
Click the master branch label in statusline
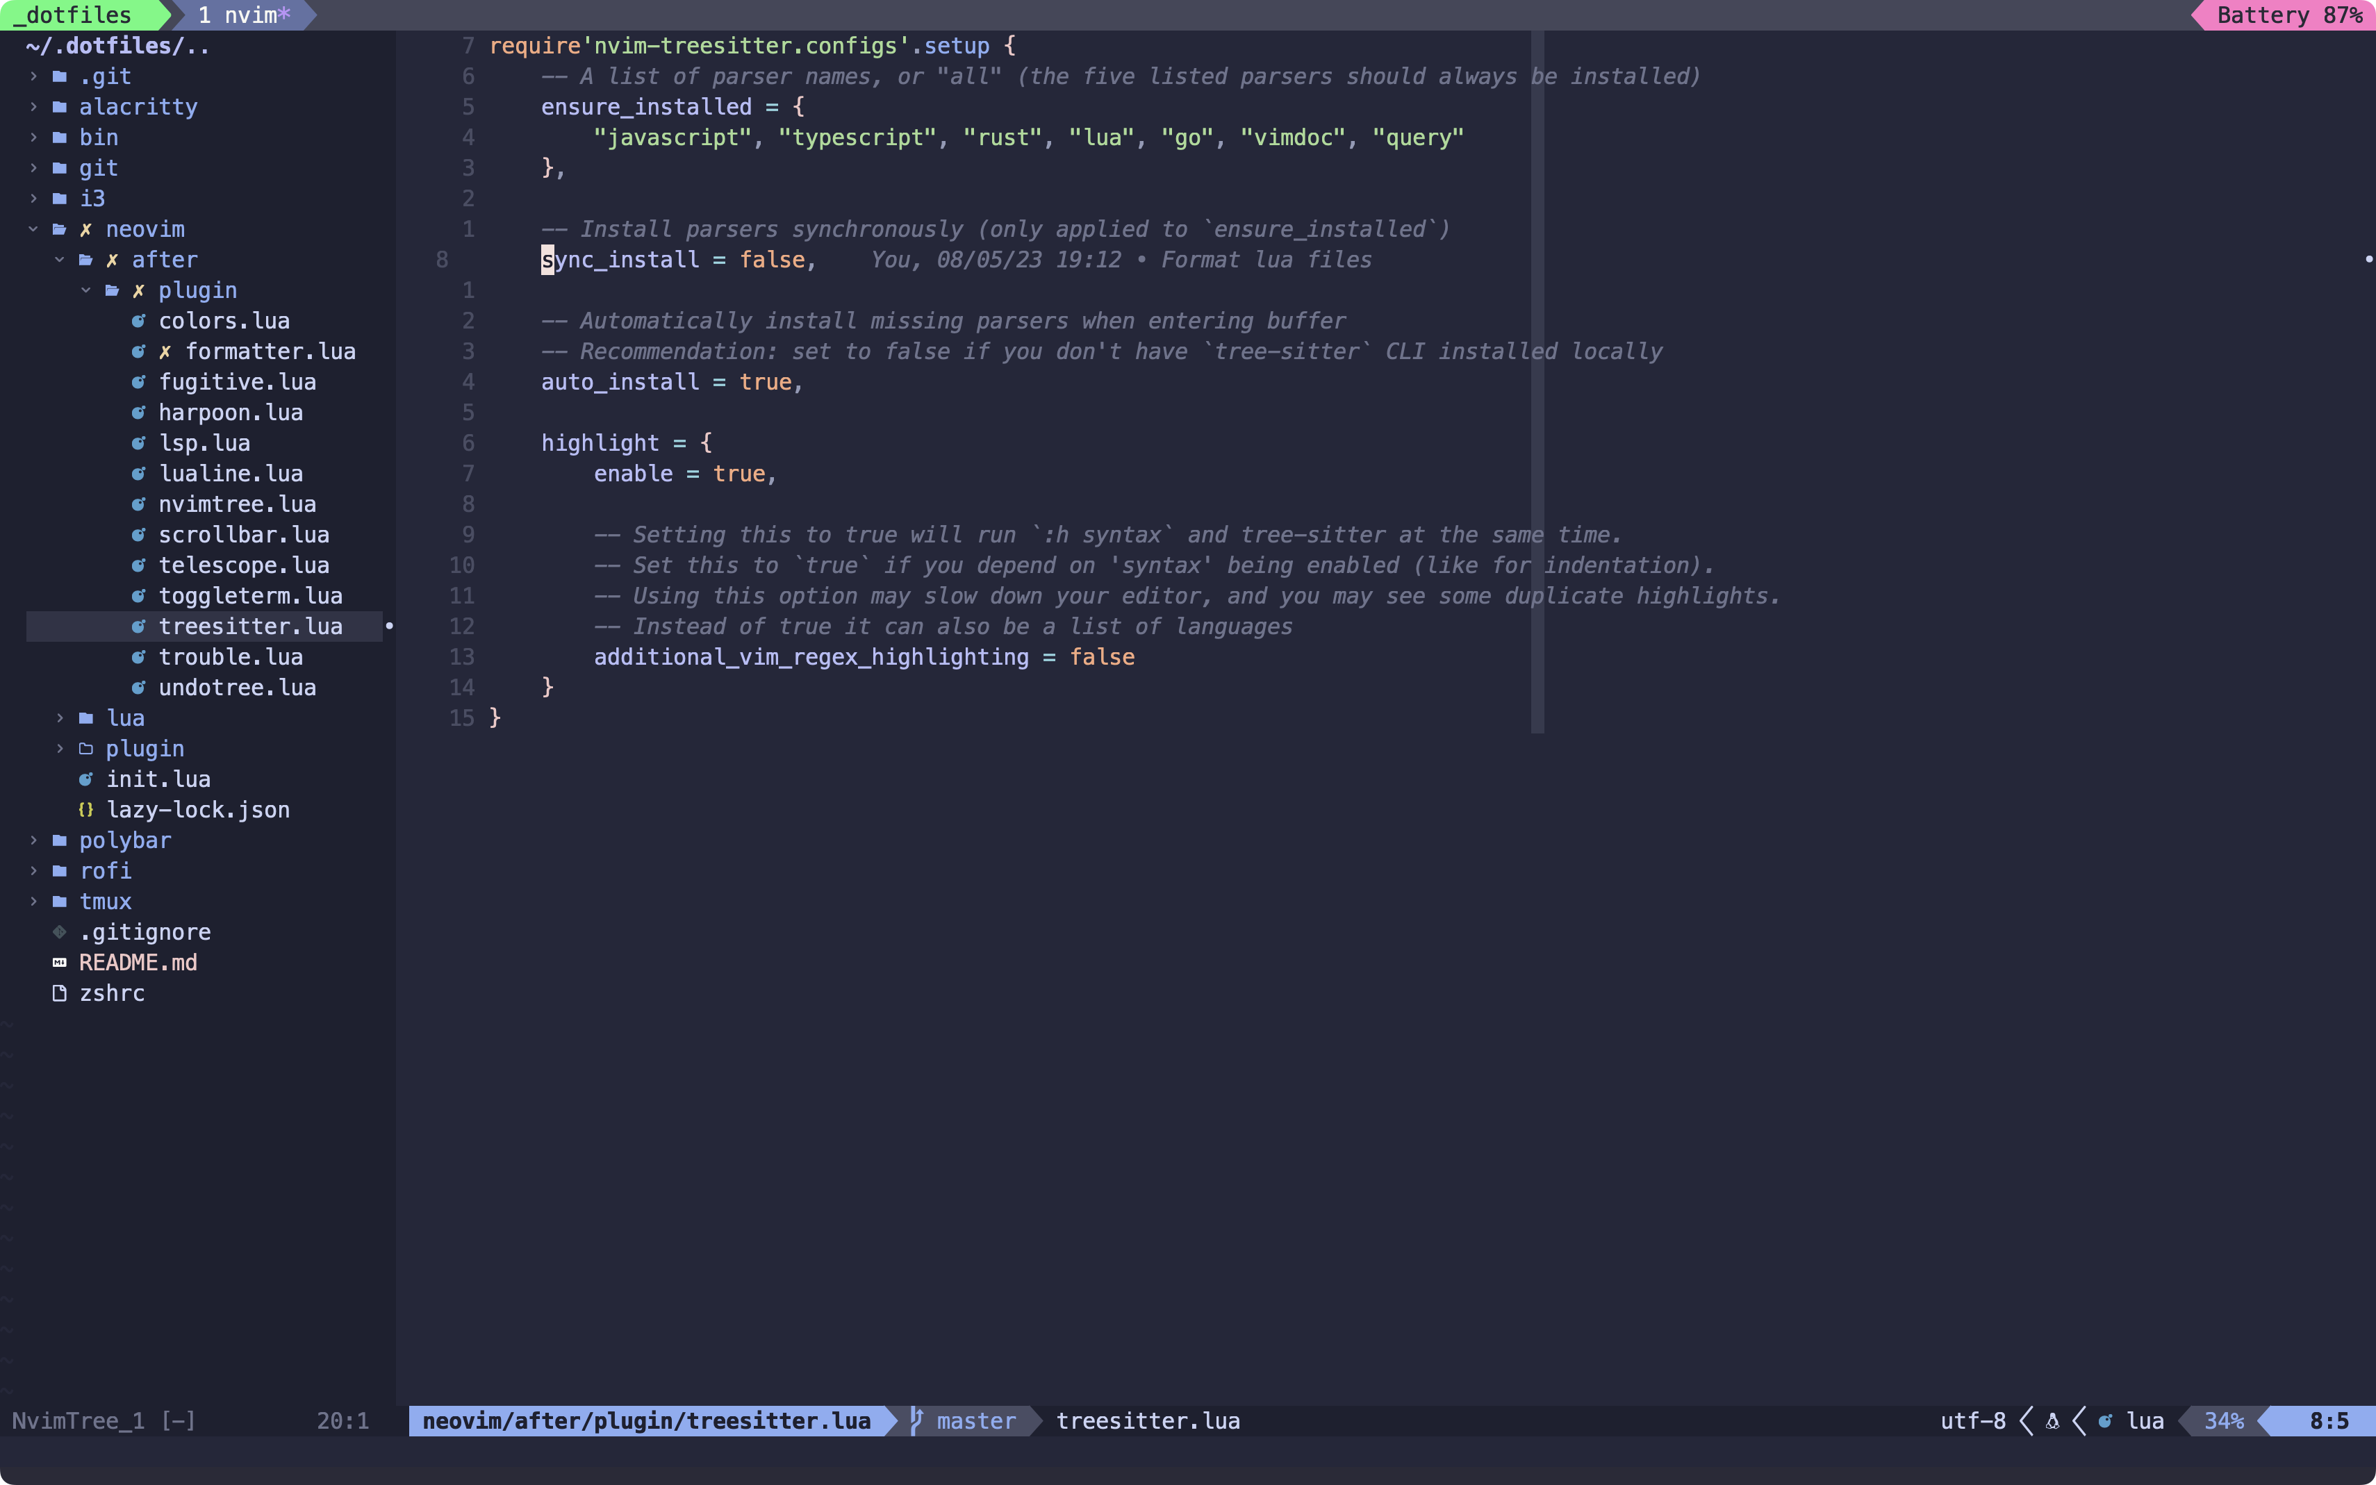[976, 1421]
